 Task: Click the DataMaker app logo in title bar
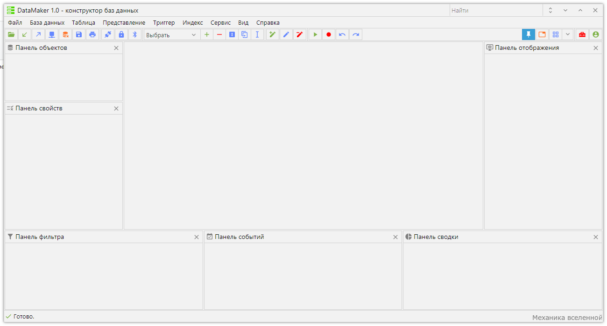(x=11, y=10)
